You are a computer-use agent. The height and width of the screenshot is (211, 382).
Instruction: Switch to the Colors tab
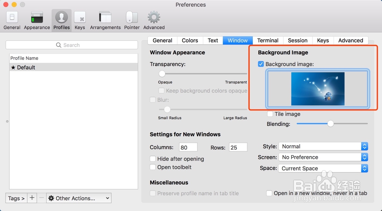(x=190, y=40)
